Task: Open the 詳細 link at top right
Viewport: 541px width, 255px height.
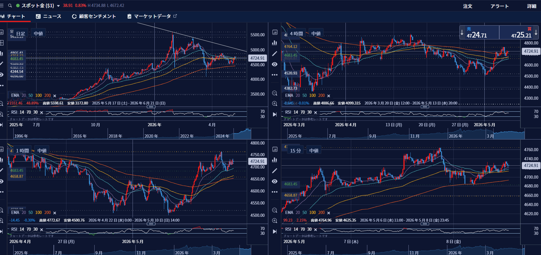Action: coord(532,6)
